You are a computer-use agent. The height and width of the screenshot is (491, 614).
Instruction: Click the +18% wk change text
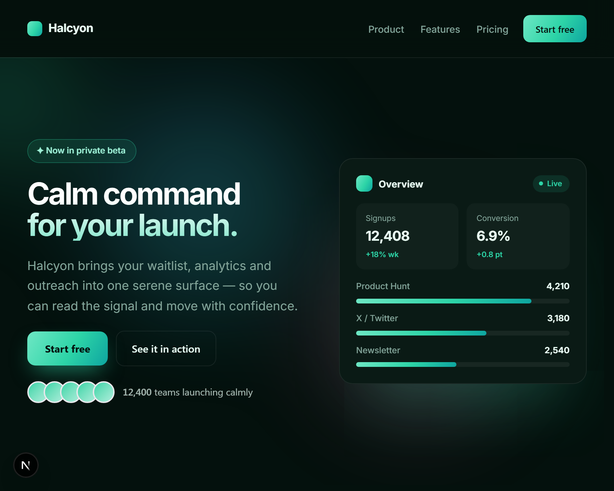pos(382,254)
